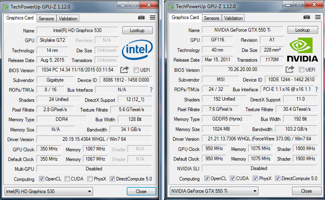
Task: Click the 14 nm Technology value
Action: 52,50
